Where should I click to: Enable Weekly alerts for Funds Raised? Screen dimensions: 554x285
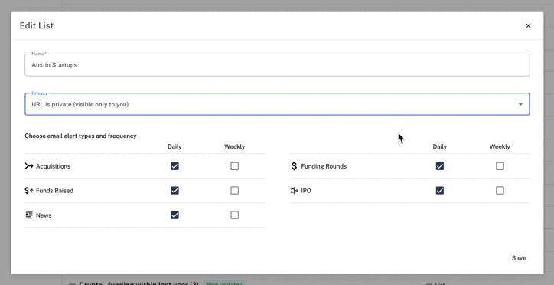pos(235,191)
